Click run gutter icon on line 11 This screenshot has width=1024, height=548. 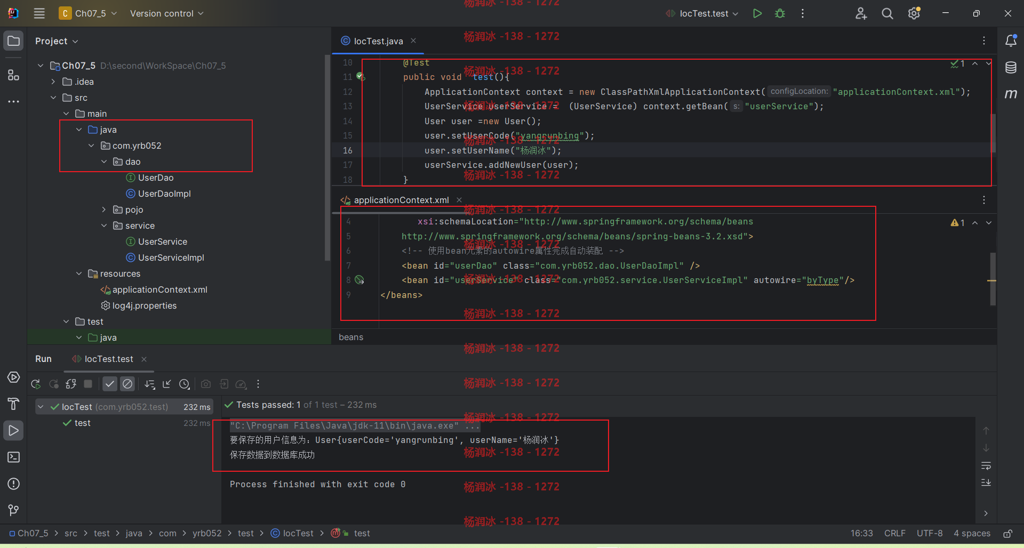(361, 77)
